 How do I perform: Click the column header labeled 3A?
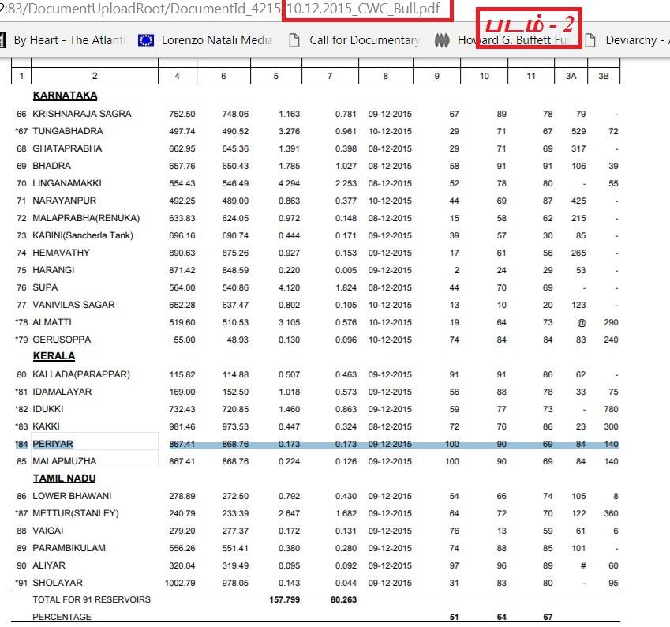pyautogui.click(x=571, y=76)
